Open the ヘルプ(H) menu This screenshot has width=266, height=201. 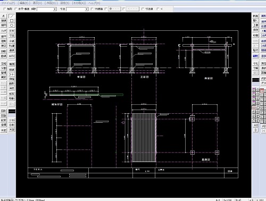coord(94,3)
